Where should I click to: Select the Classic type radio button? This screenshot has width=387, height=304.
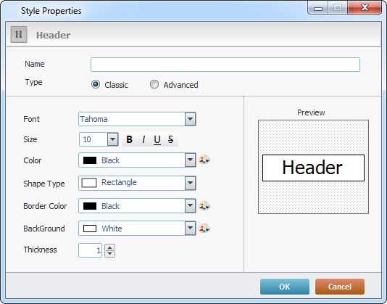96,84
